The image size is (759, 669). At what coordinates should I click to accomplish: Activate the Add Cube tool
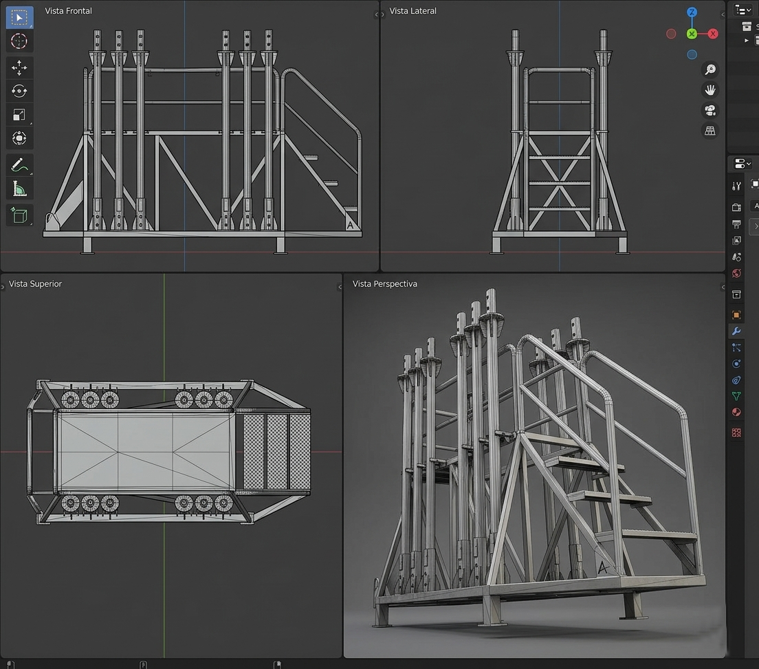coord(19,215)
